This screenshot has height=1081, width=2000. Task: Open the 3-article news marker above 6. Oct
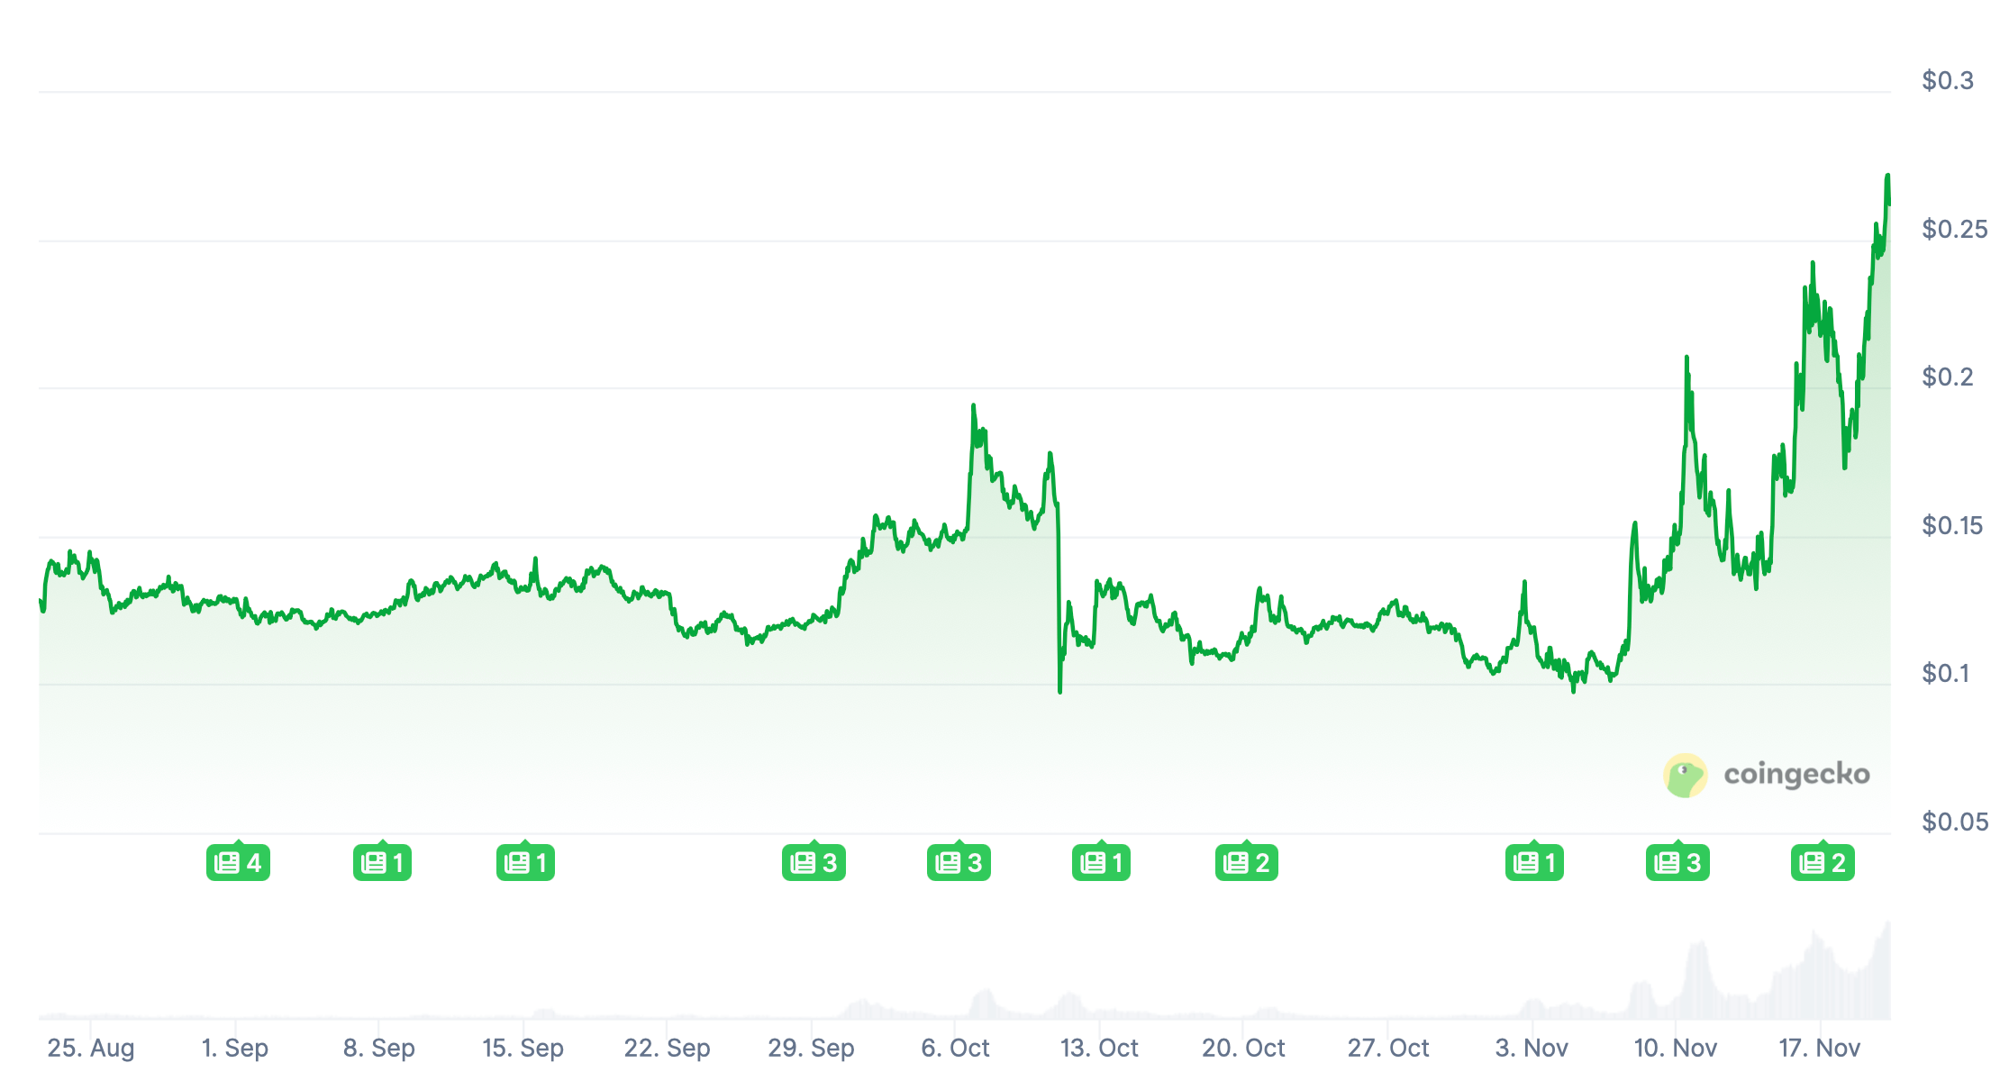[959, 863]
